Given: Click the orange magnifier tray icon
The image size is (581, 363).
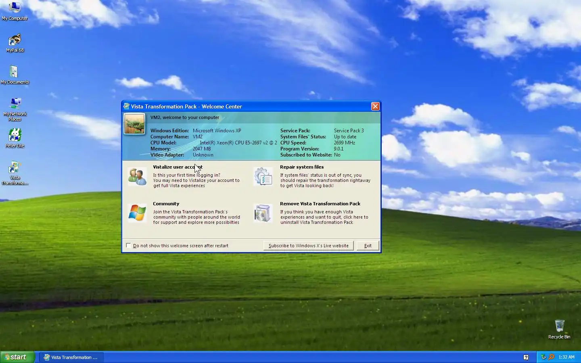Looking at the screenshot, I should (551, 357).
